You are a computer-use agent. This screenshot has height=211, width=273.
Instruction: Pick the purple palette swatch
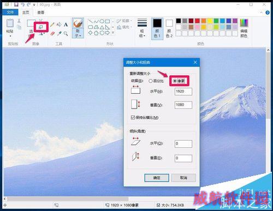pyautogui.click(x=235, y=21)
